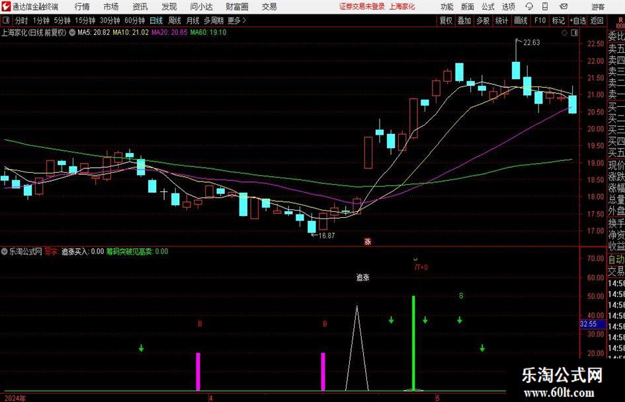Click the 统计 toolbar button
625x402 pixels.
(x=501, y=20)
